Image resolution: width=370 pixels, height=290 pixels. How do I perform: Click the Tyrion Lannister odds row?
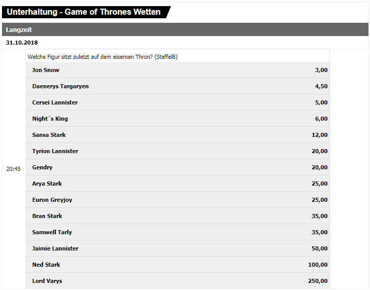178,151
